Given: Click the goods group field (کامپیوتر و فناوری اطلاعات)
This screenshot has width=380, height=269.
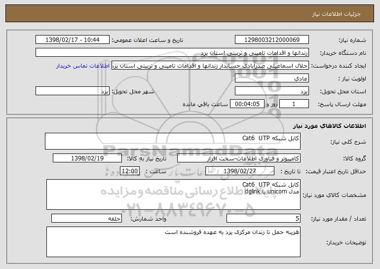Looking at the screenshot, I should [x=239, y=158].
